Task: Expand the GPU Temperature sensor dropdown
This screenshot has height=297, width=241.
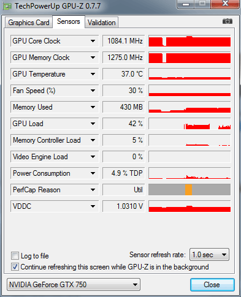Action: 93,74
